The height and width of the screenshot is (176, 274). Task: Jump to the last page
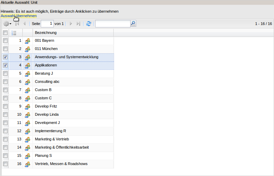pyautogui.click(x=78, y=24)
